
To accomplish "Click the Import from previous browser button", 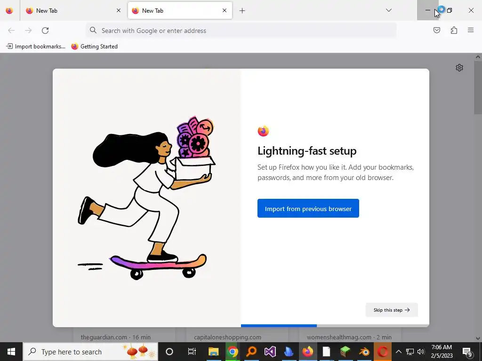I will (308, 208).
